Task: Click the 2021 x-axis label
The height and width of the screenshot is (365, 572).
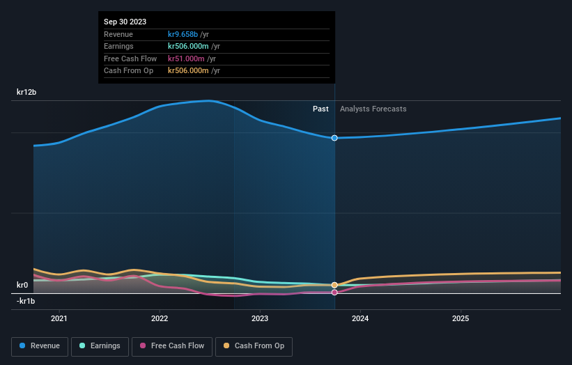Action: tap(59, 318)
